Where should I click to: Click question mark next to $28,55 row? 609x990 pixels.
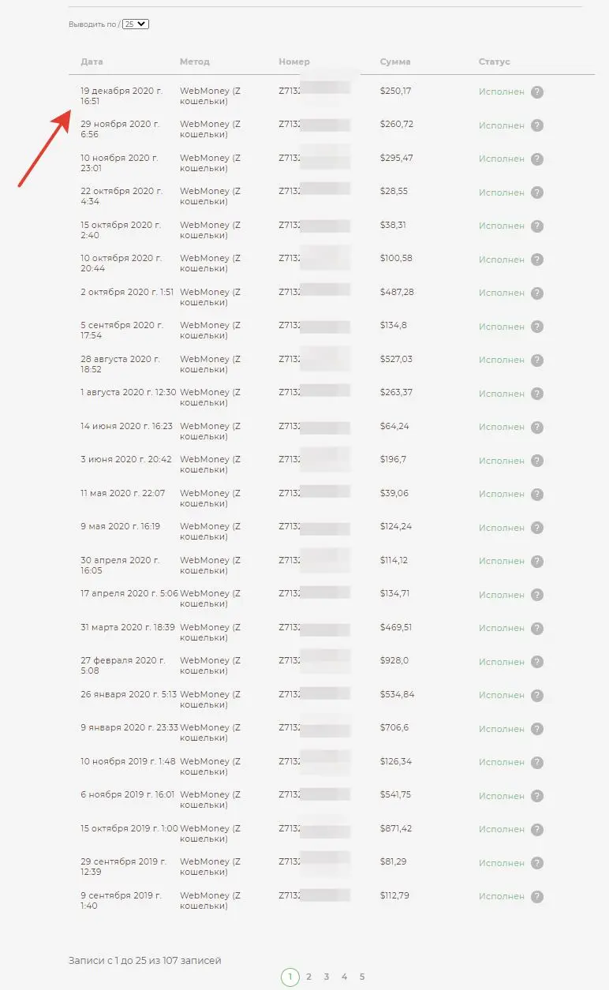point(537,192)
